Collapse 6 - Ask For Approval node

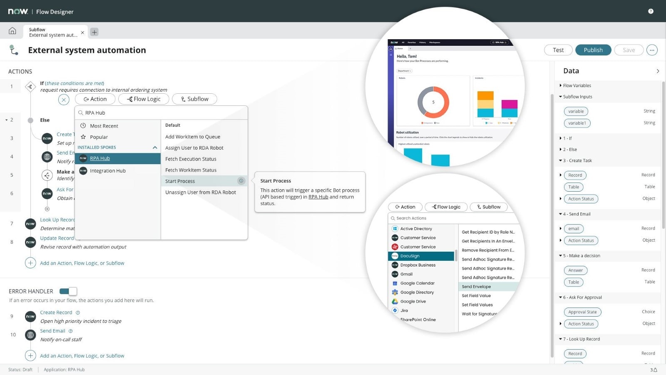(560, 297)
